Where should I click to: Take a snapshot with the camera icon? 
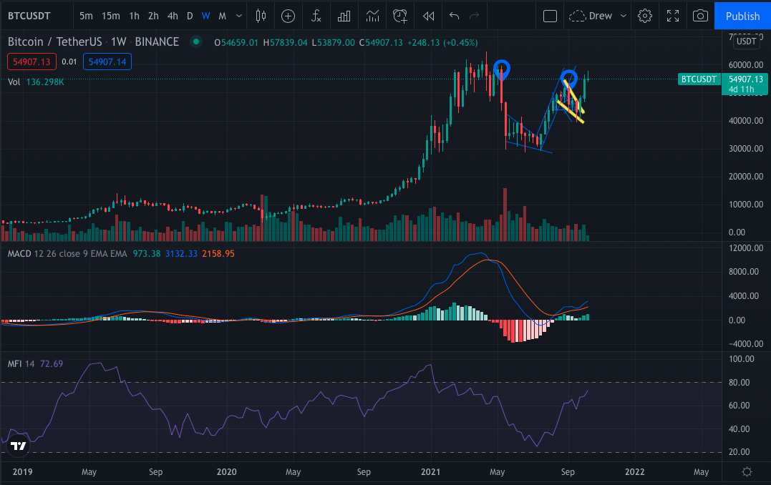700,16
